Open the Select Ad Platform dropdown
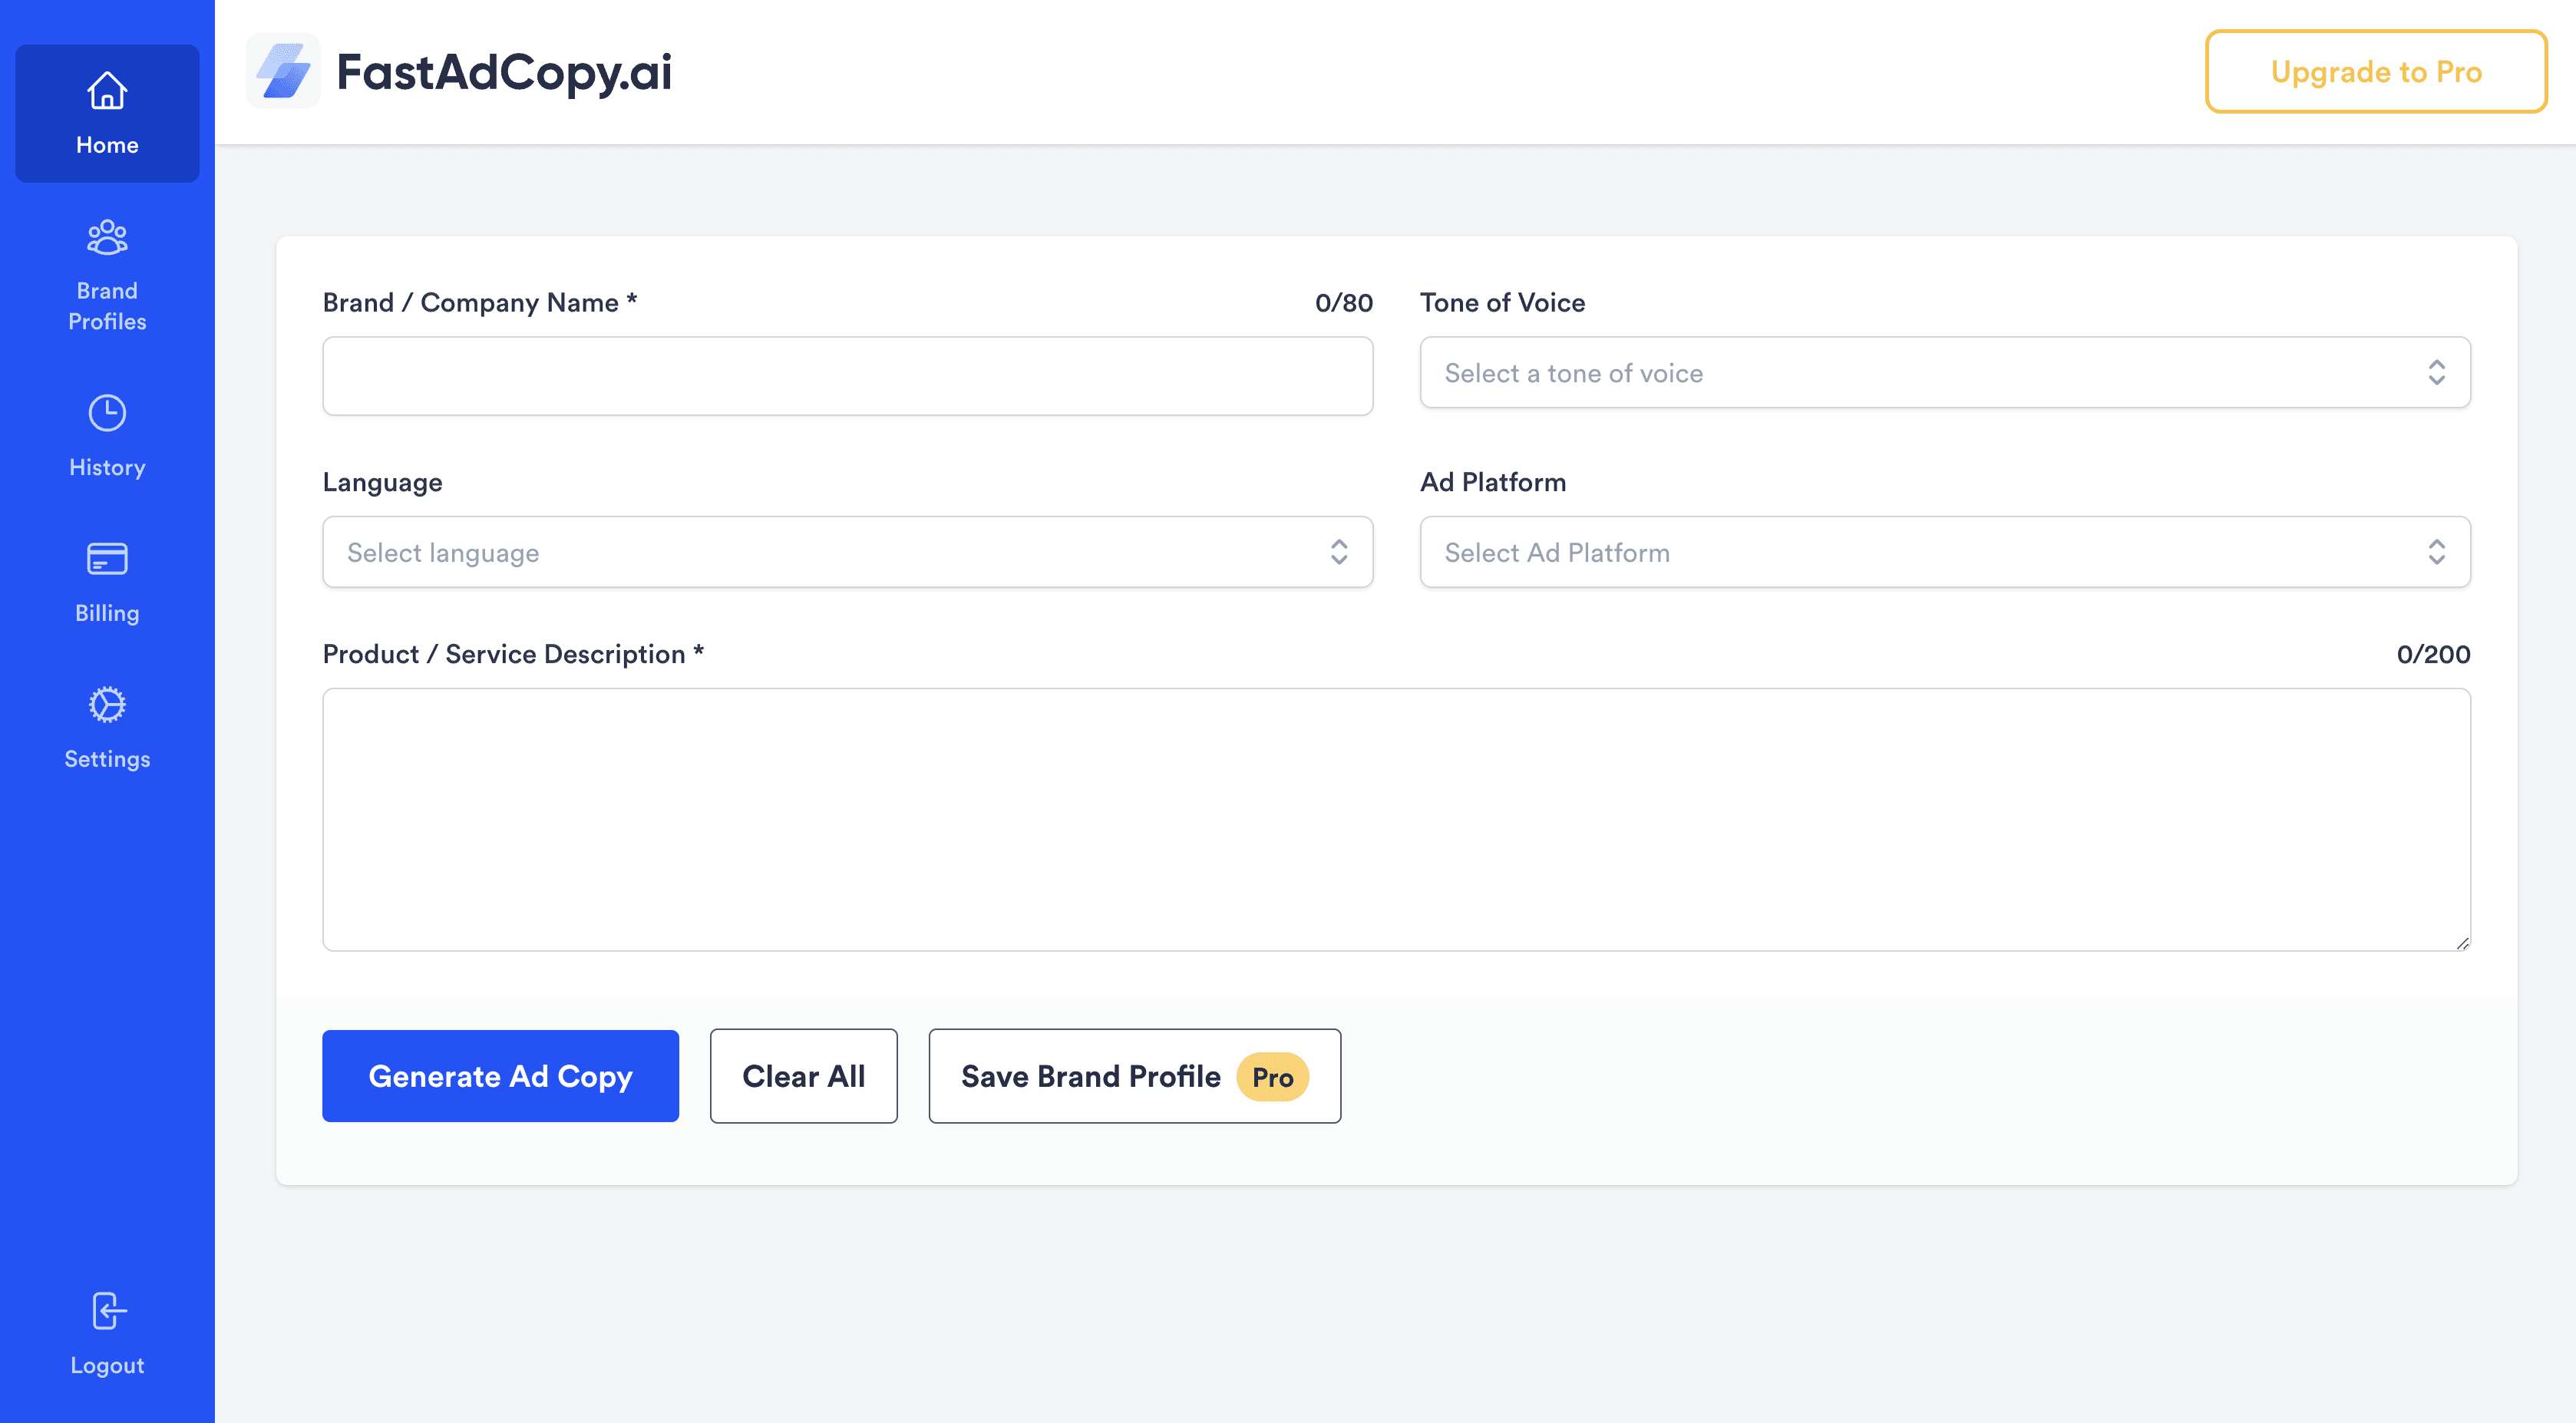The width and height of the screenshot is (2576, 1423). pos(1945,552)
